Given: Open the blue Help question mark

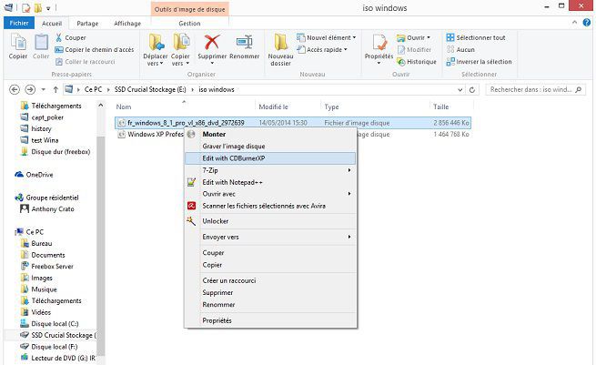Looking at the screenshot, I should coord(587,23).
